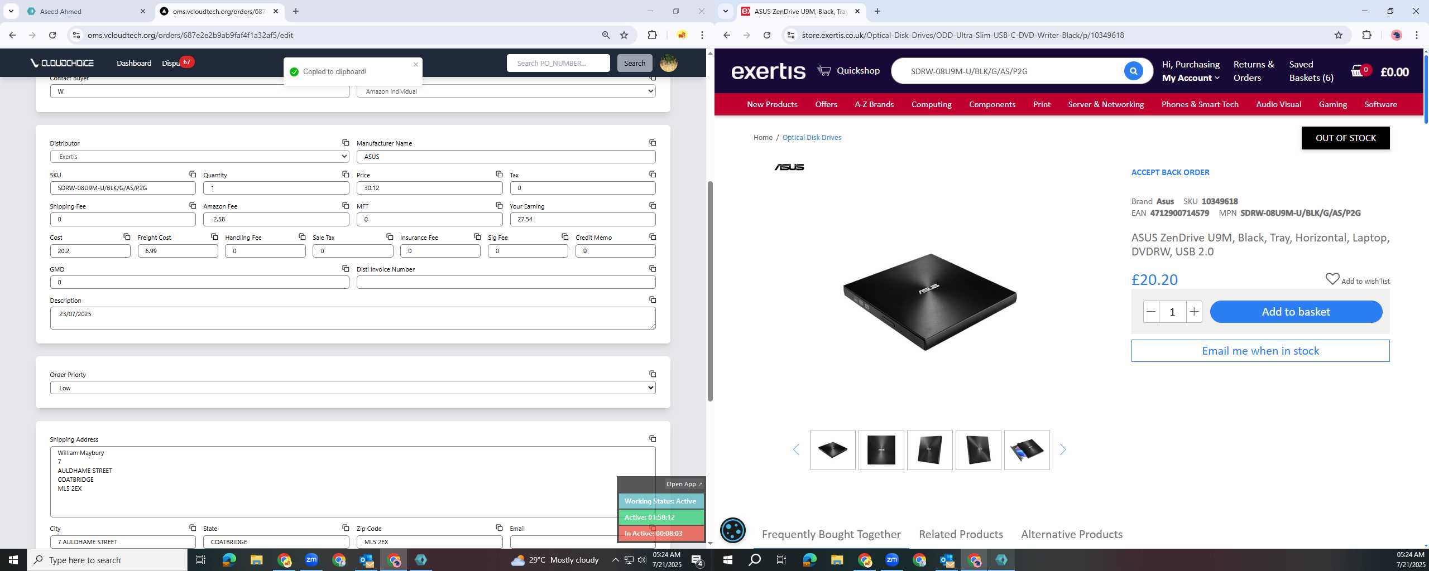The width and height of the screenshot is (1429, 571).
Task: Copy the Your Earning value
Action: pos(653,206)
